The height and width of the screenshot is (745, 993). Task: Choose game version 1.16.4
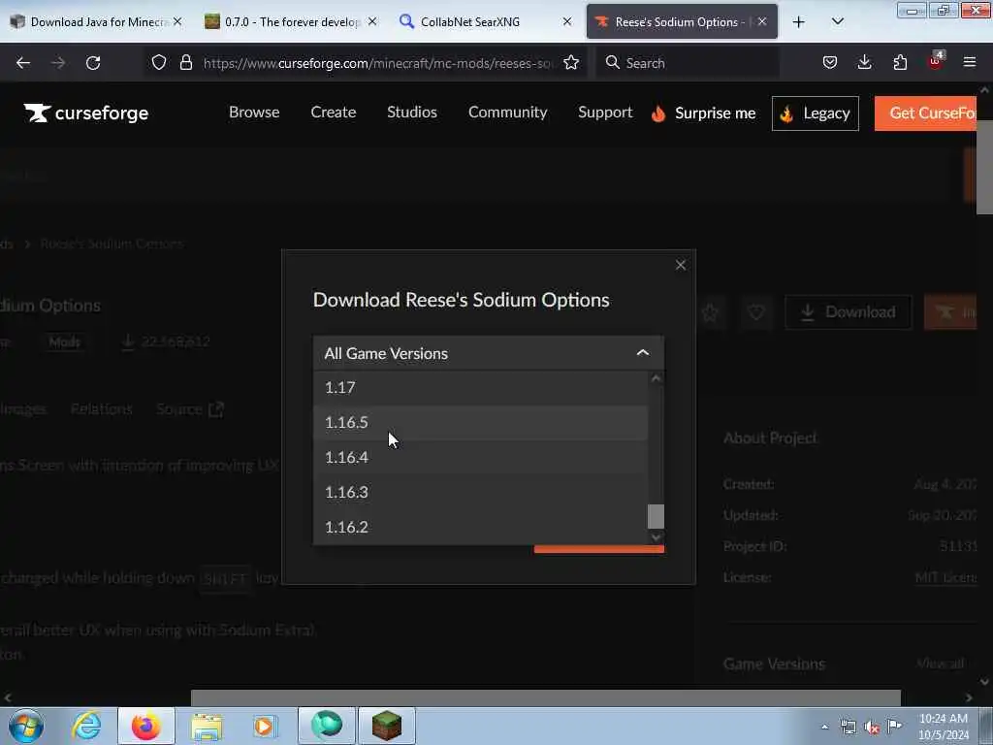(x=481, y=457)
